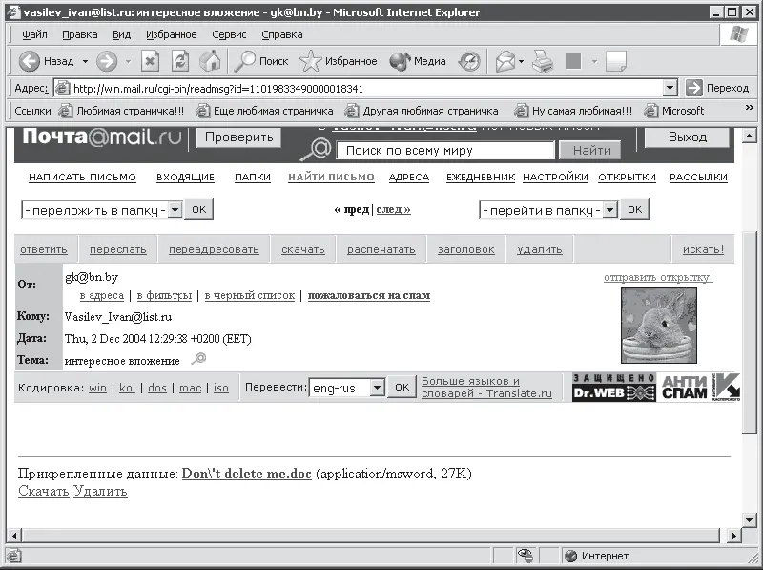Print the page with the printer icon
763x570 pixels.
point(542,61)
